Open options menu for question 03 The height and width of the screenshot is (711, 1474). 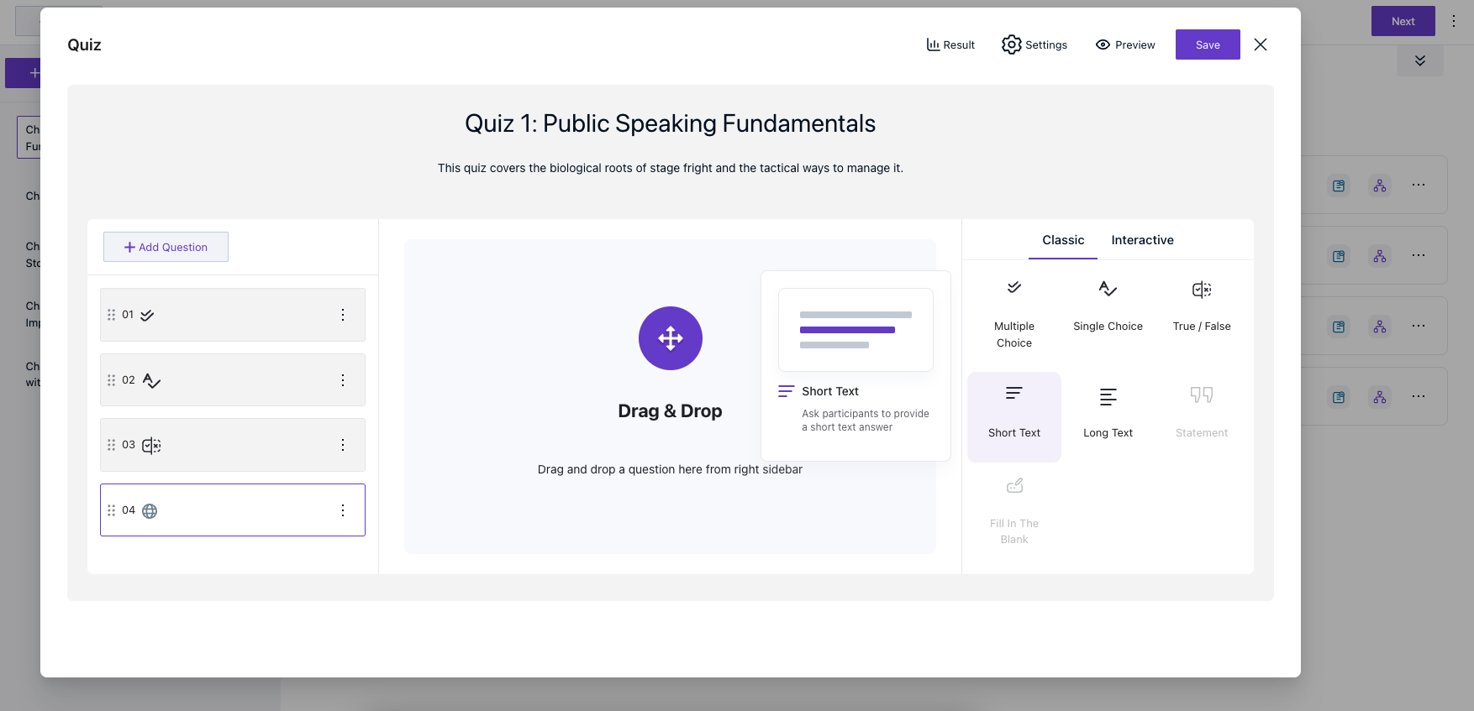coord(343,445)
